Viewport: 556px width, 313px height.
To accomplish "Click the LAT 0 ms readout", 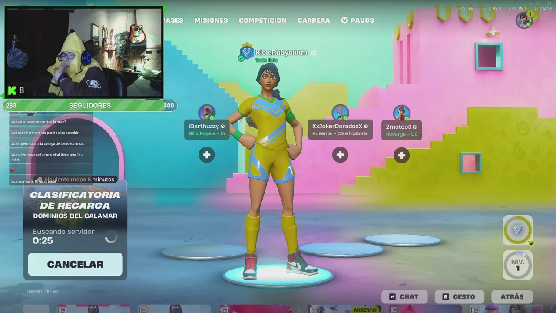I will [543, 8].
